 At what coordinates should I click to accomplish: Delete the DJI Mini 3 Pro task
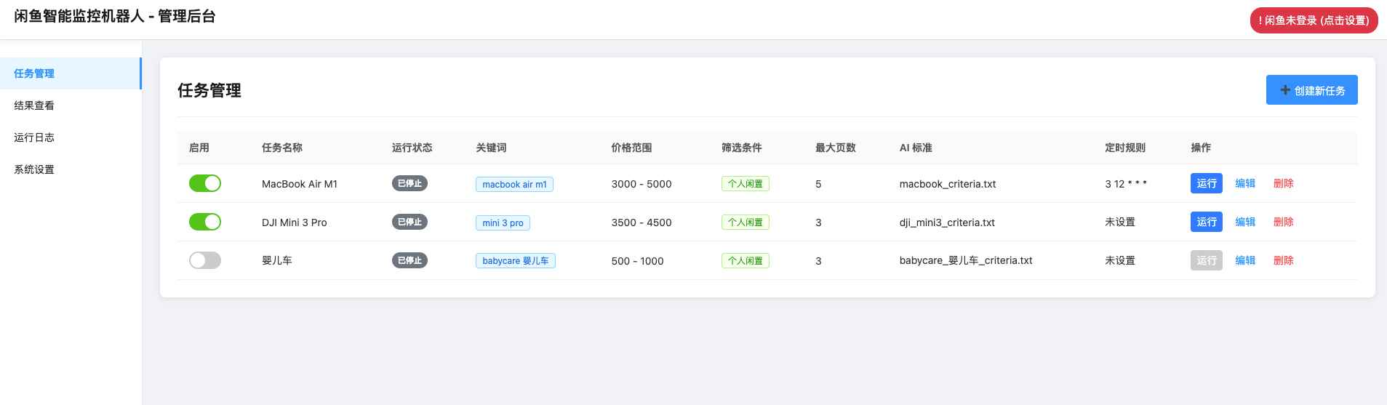pyautogui.click(x=1283, y=222)
